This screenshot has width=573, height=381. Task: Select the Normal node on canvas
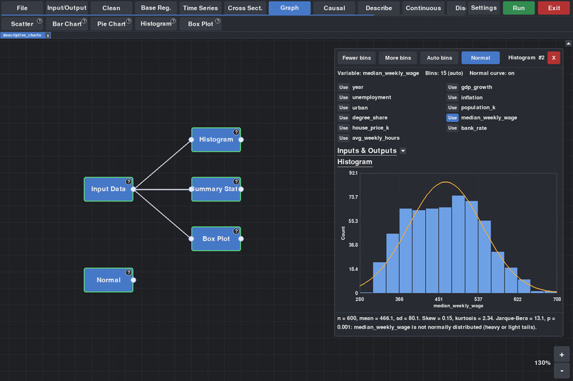click(108, 280)
